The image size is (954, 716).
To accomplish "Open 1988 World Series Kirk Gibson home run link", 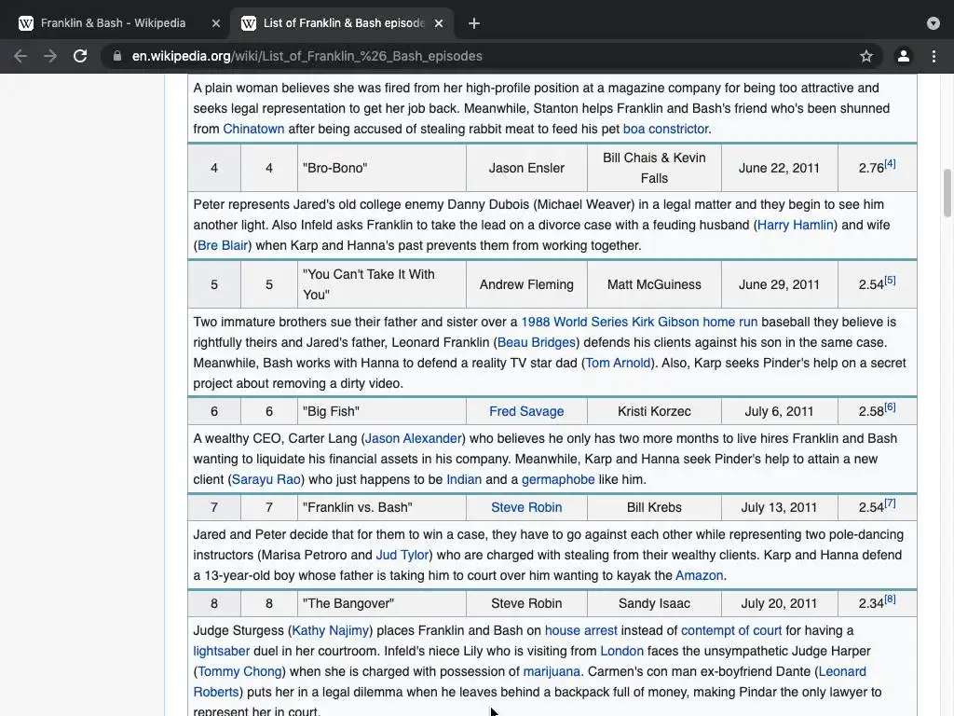I will pos(639,322).
